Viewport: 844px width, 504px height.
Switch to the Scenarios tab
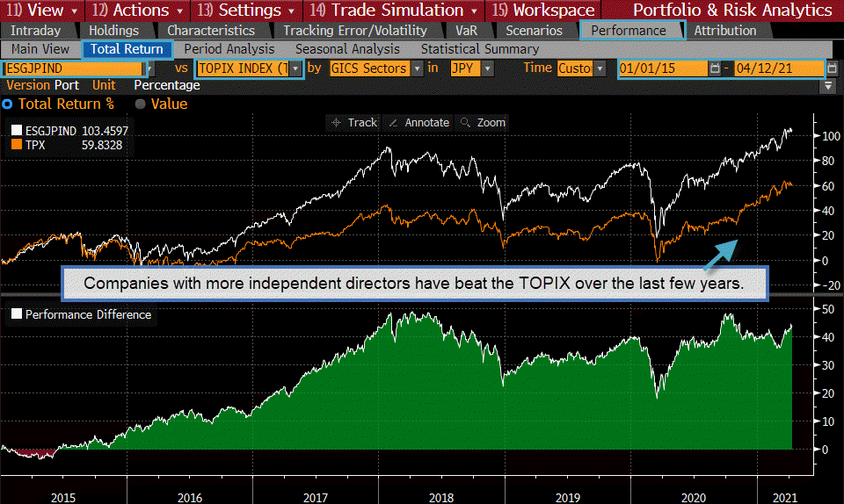coord(534,31)
